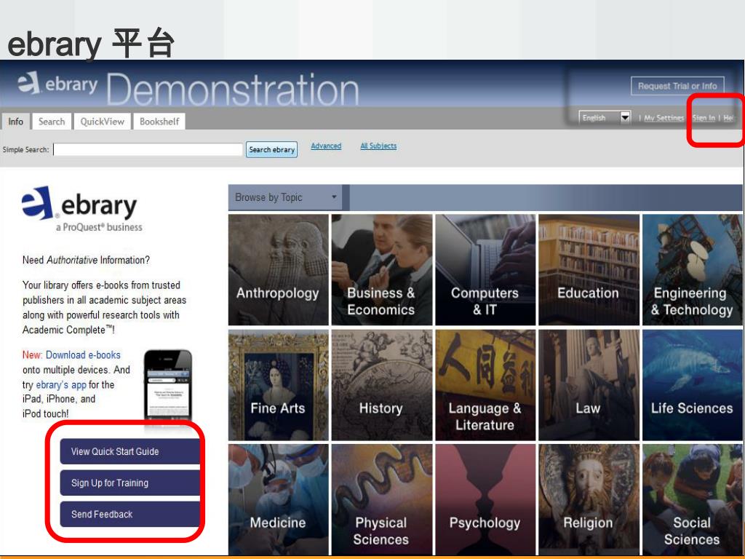The width and height of the screenshot is (745, 559).
Task: Open the Law topic tile
Action: pos(589,385)
